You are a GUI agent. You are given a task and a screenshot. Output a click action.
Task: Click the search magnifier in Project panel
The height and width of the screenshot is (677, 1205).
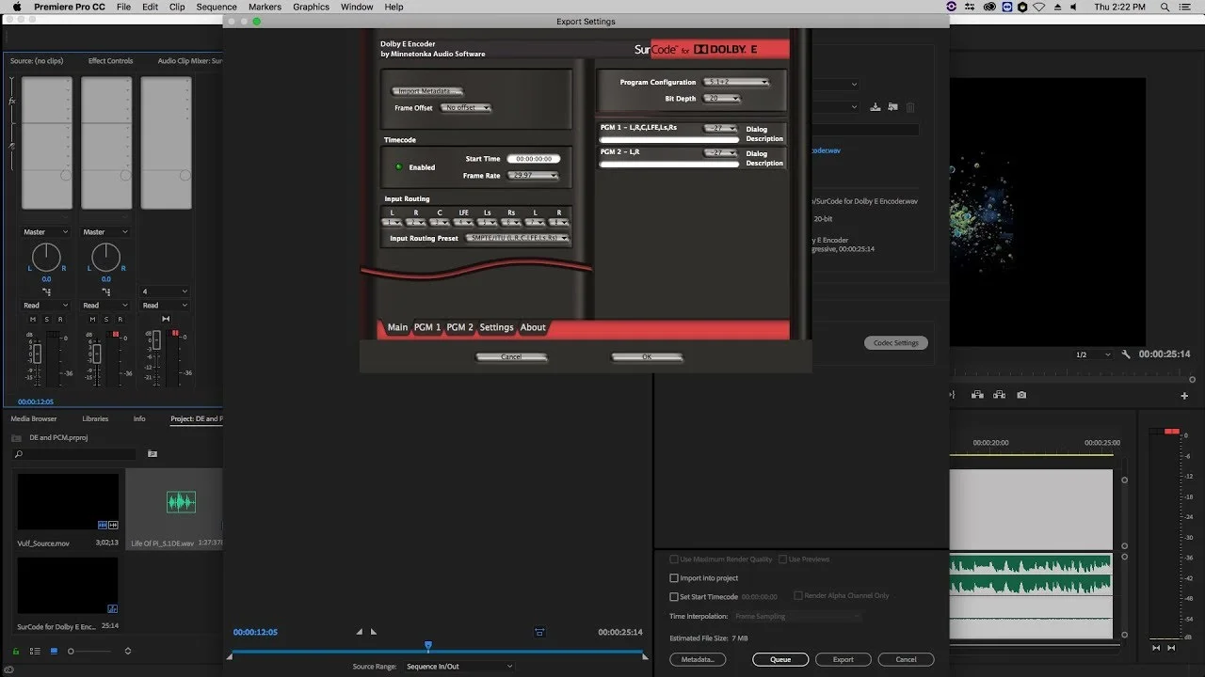18,454
